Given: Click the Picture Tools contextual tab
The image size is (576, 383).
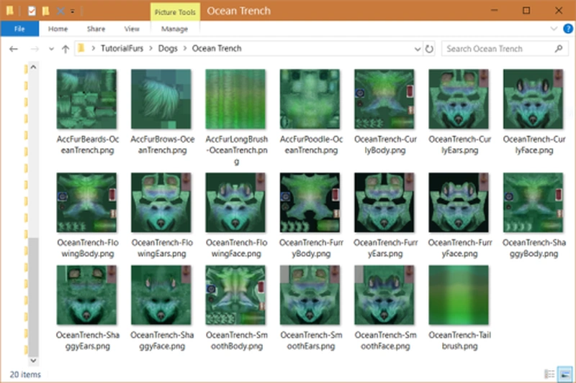Looking at the screenshot, I should pyautogui.click(x=175, y=12).
